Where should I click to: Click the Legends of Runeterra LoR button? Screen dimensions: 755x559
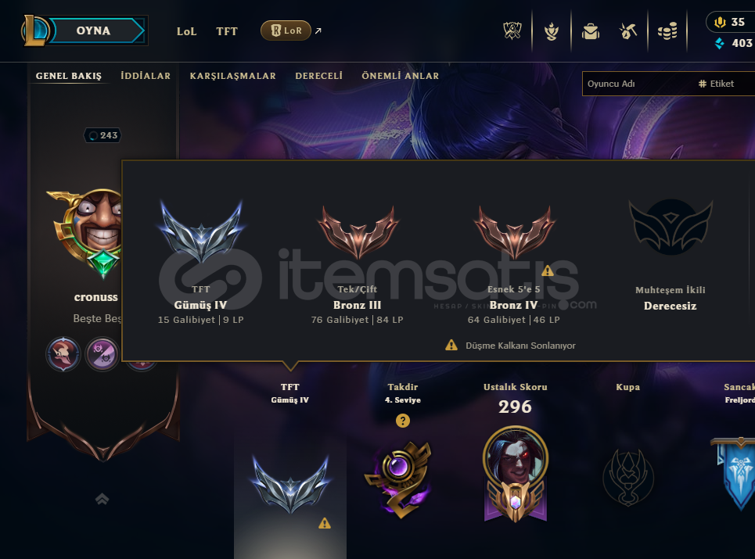(286, 30)
